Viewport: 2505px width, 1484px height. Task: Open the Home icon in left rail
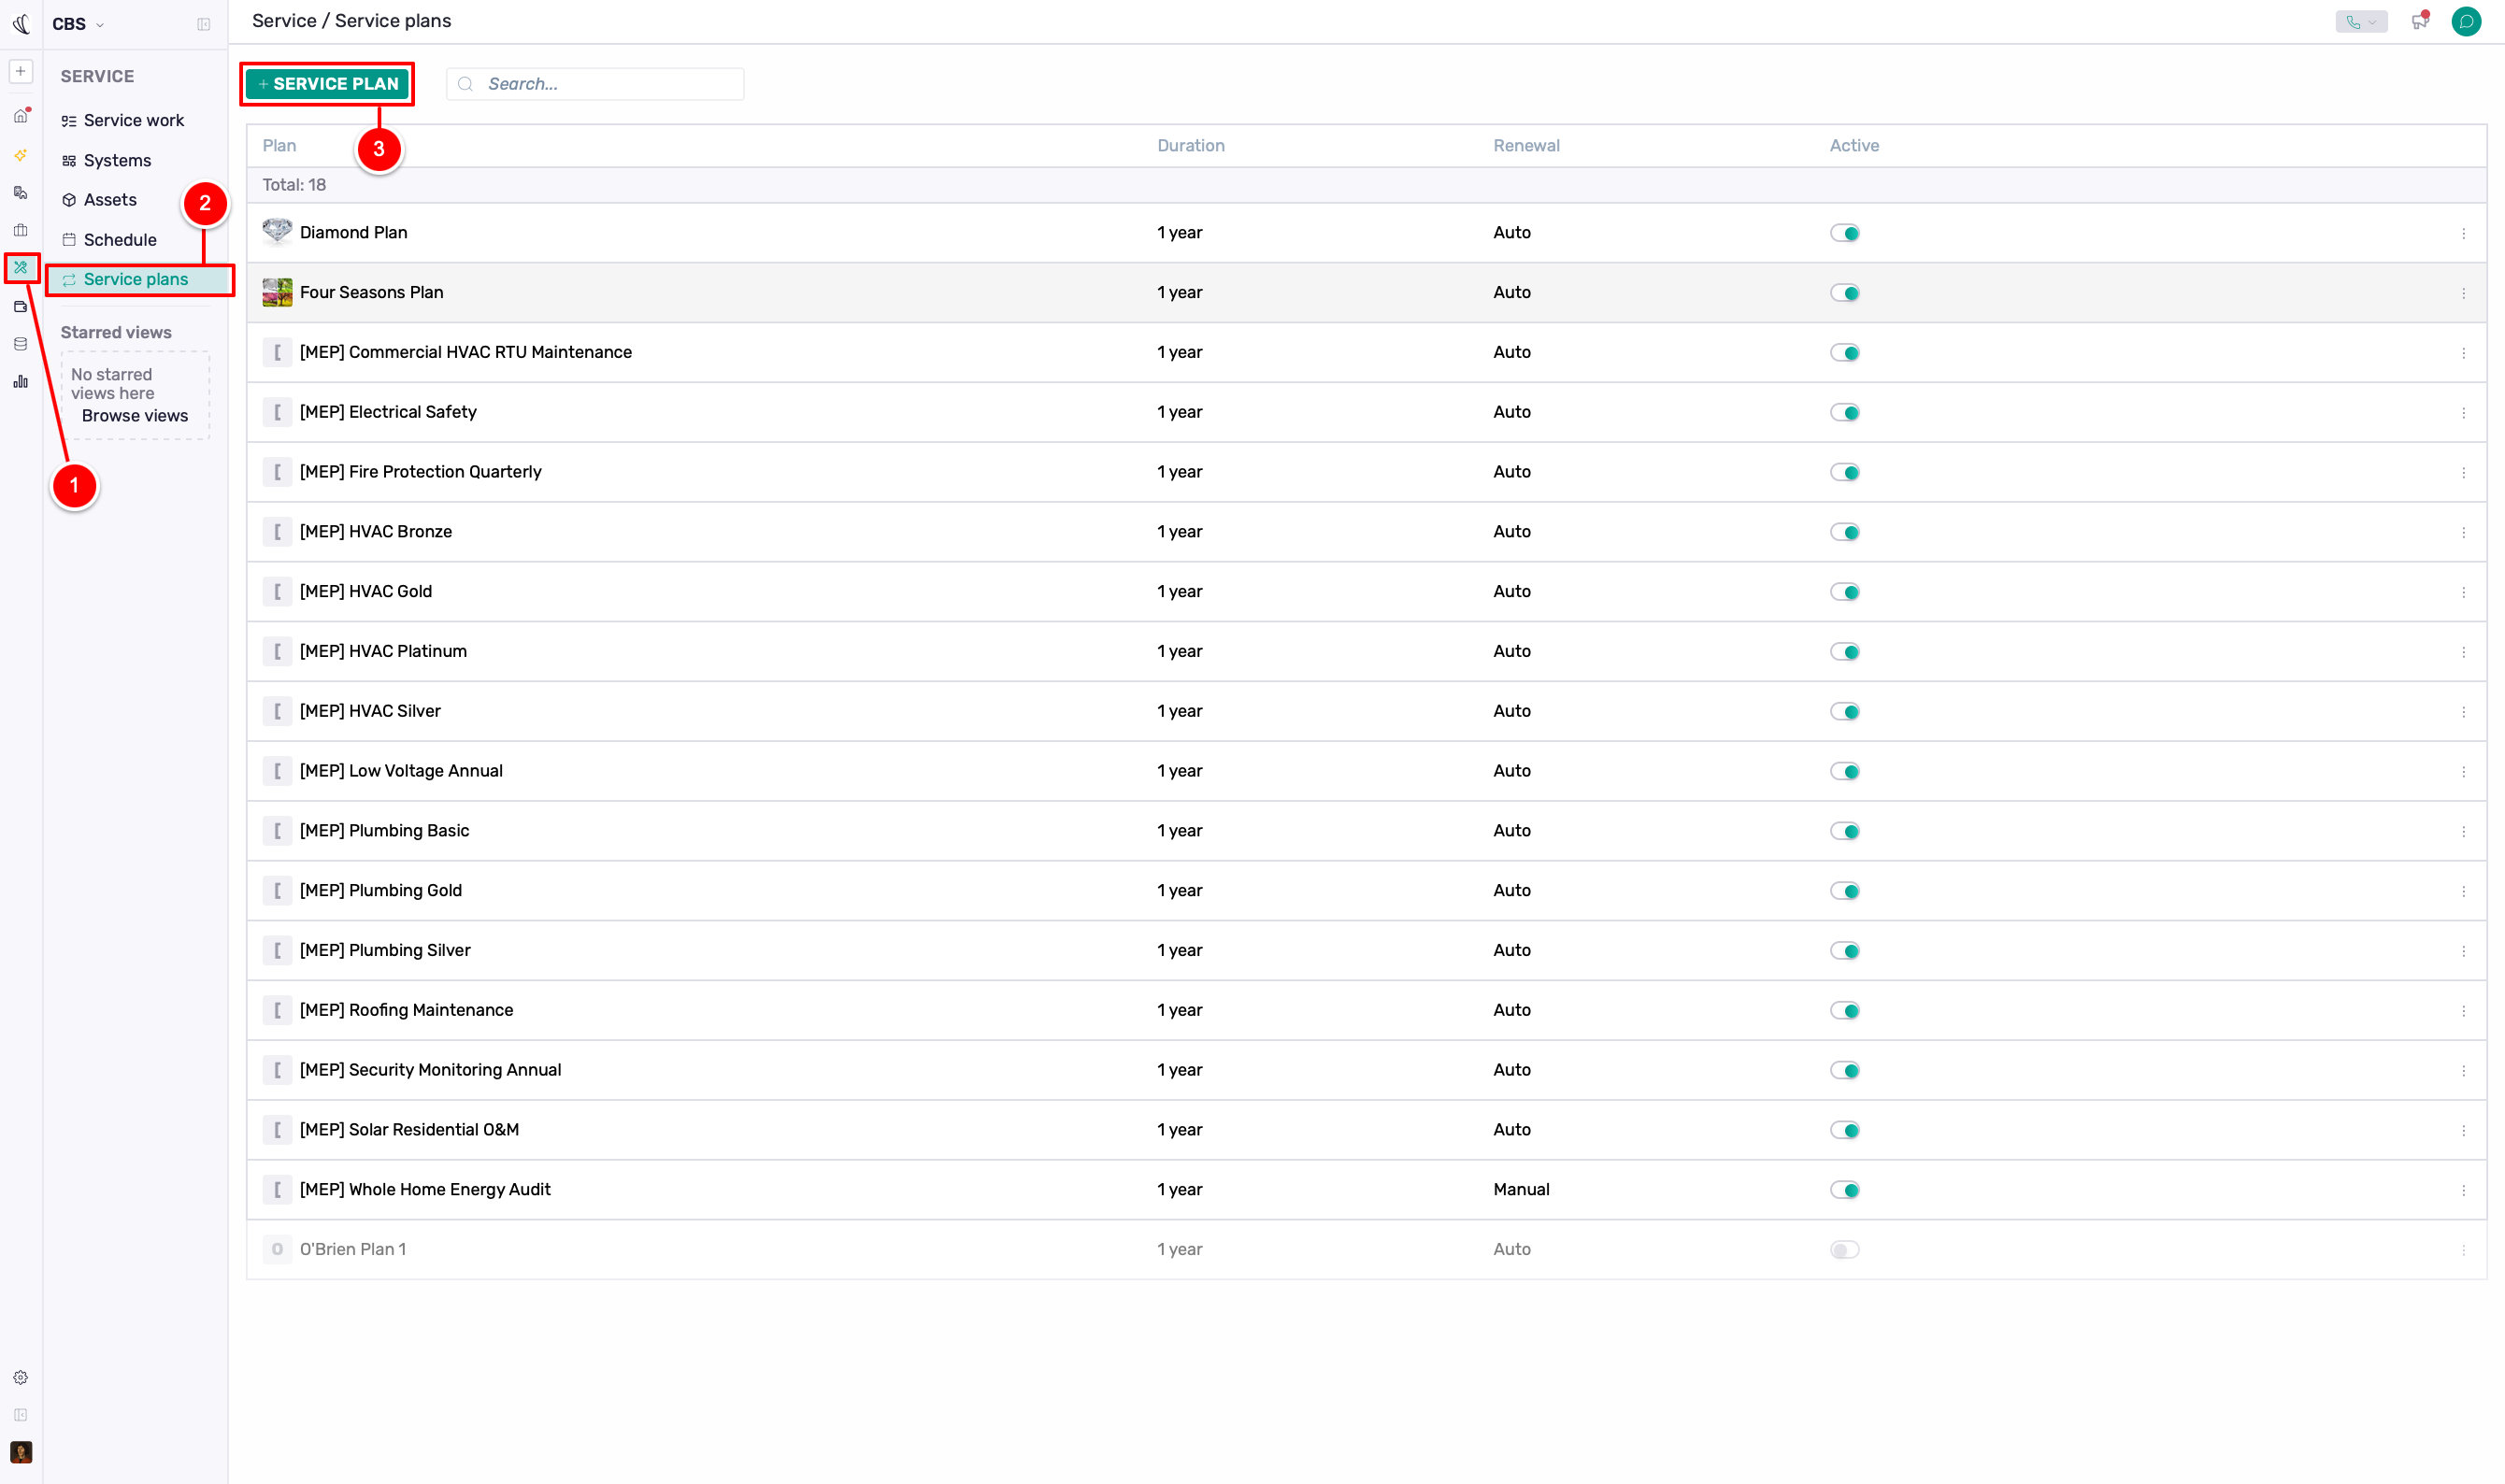(x=20, y=116)
